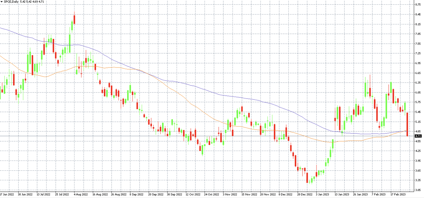Select the 15 Nov 2022 date label

point(249,194)
